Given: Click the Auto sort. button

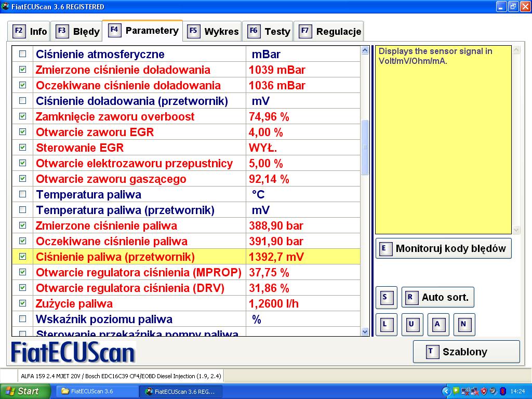Looking at the screenshot, I should pos(437,297).
